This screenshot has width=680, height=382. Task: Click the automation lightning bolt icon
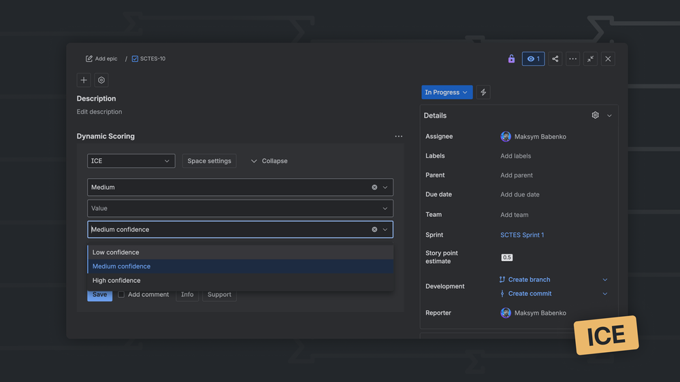(x=483, y=92)
